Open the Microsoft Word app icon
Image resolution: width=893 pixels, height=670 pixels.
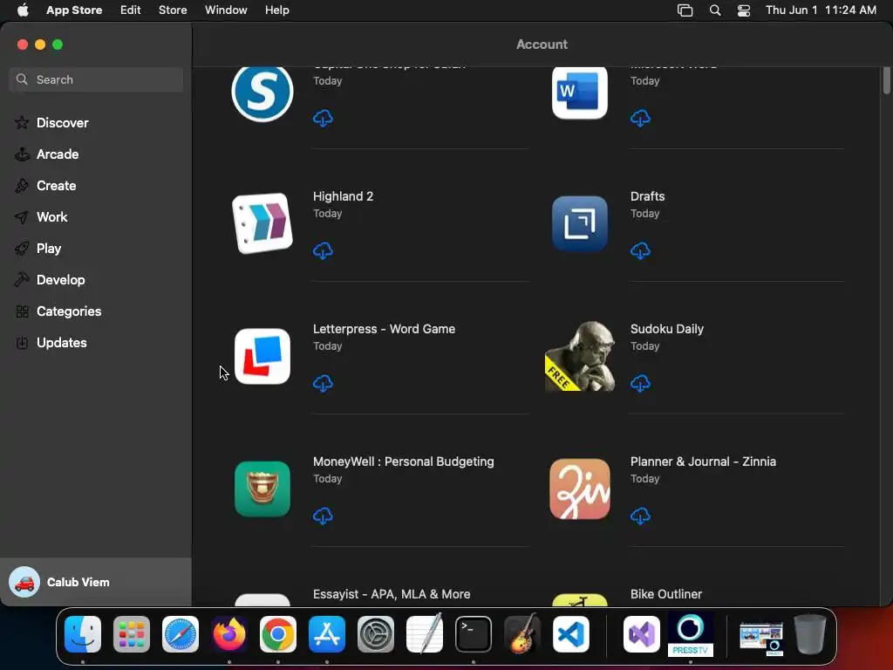coord(580,92)
